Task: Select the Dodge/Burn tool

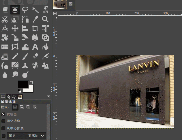Action: click(x=25, y=75)
